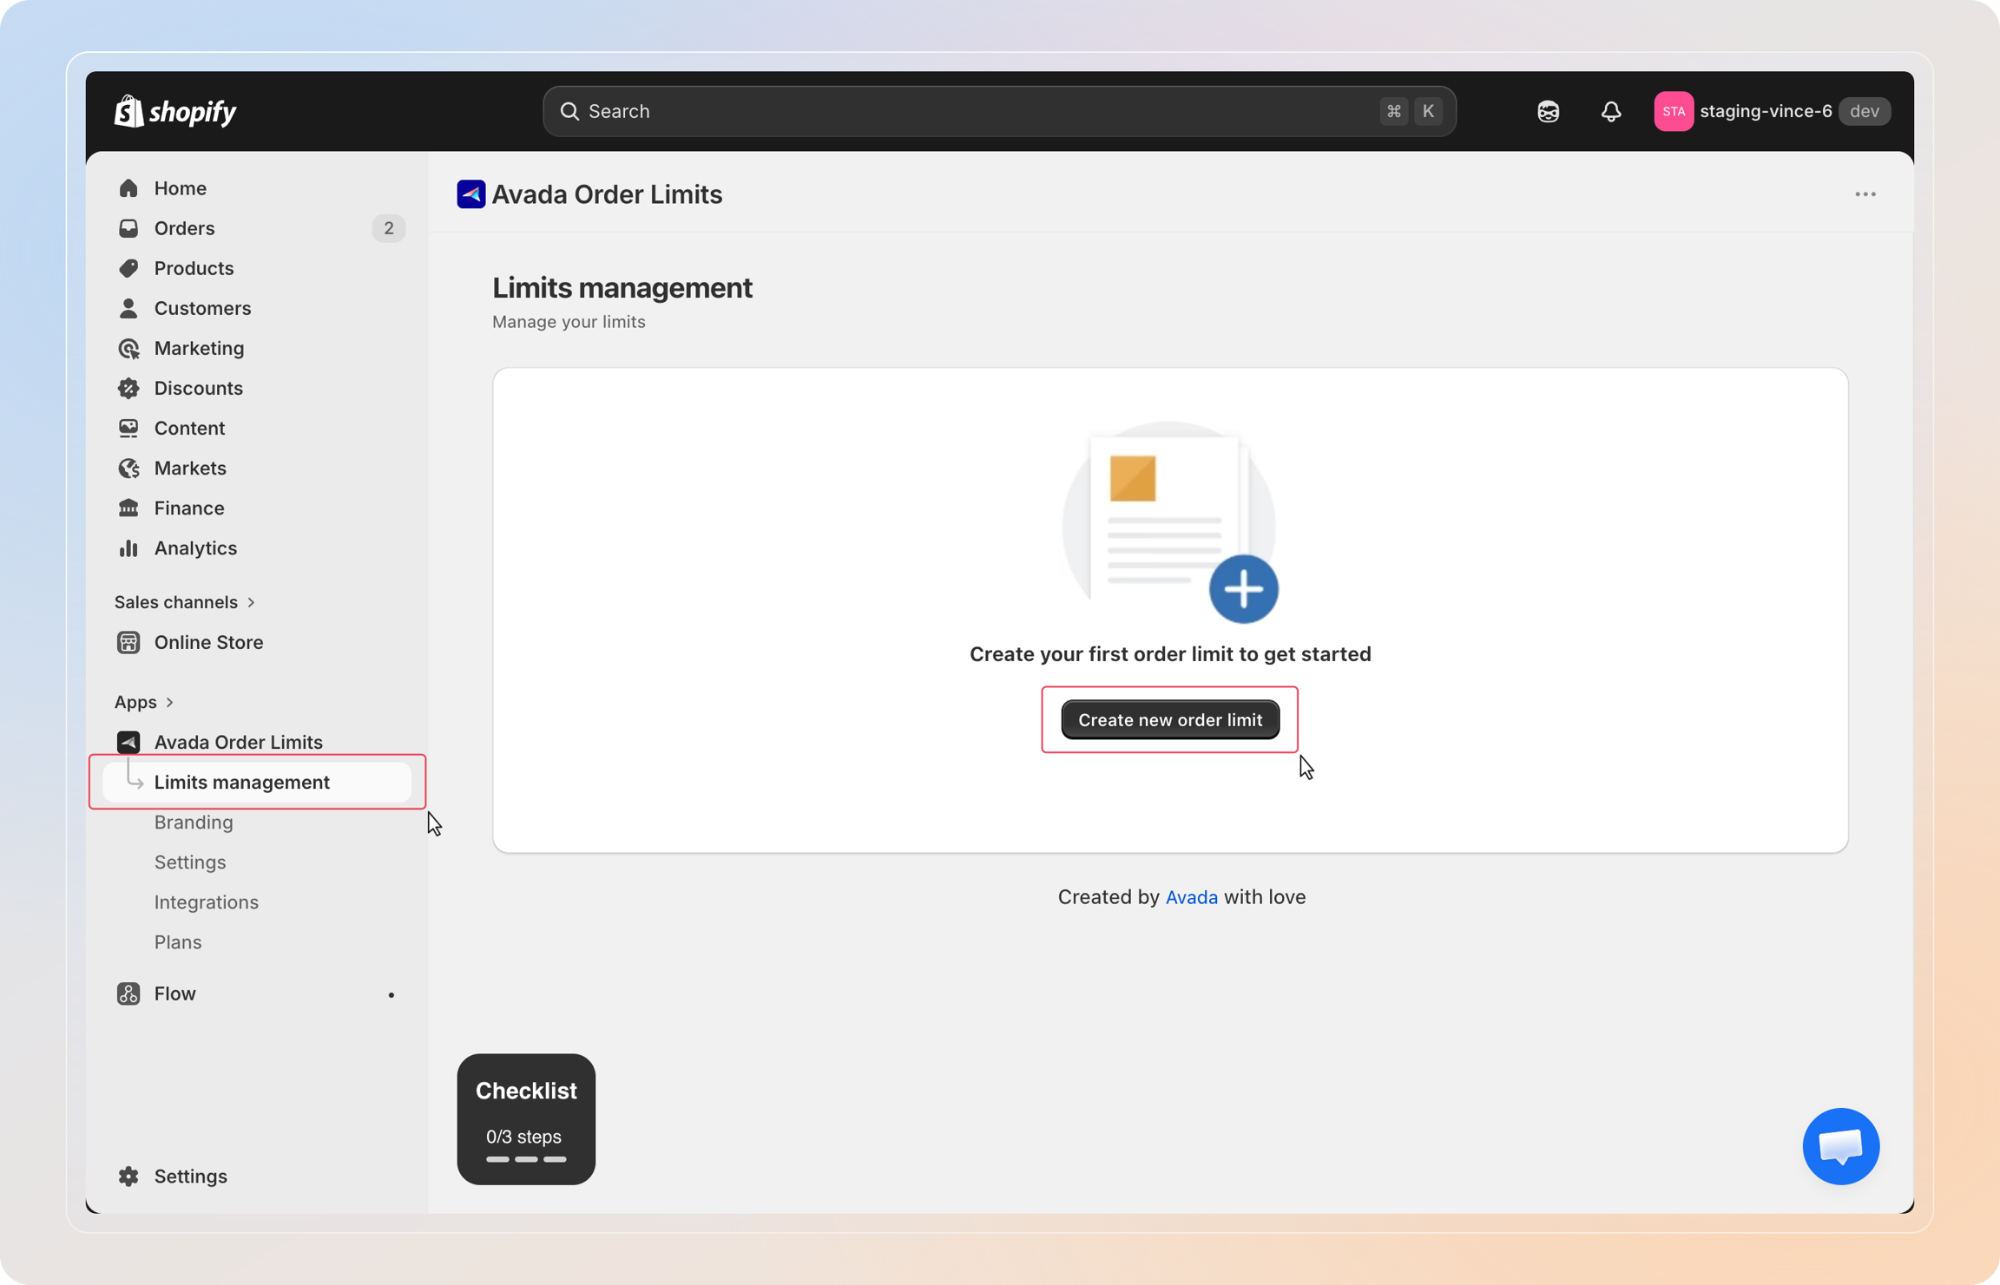Open the Integrations submenu item

pyautogui.click(x=207, y=901)
